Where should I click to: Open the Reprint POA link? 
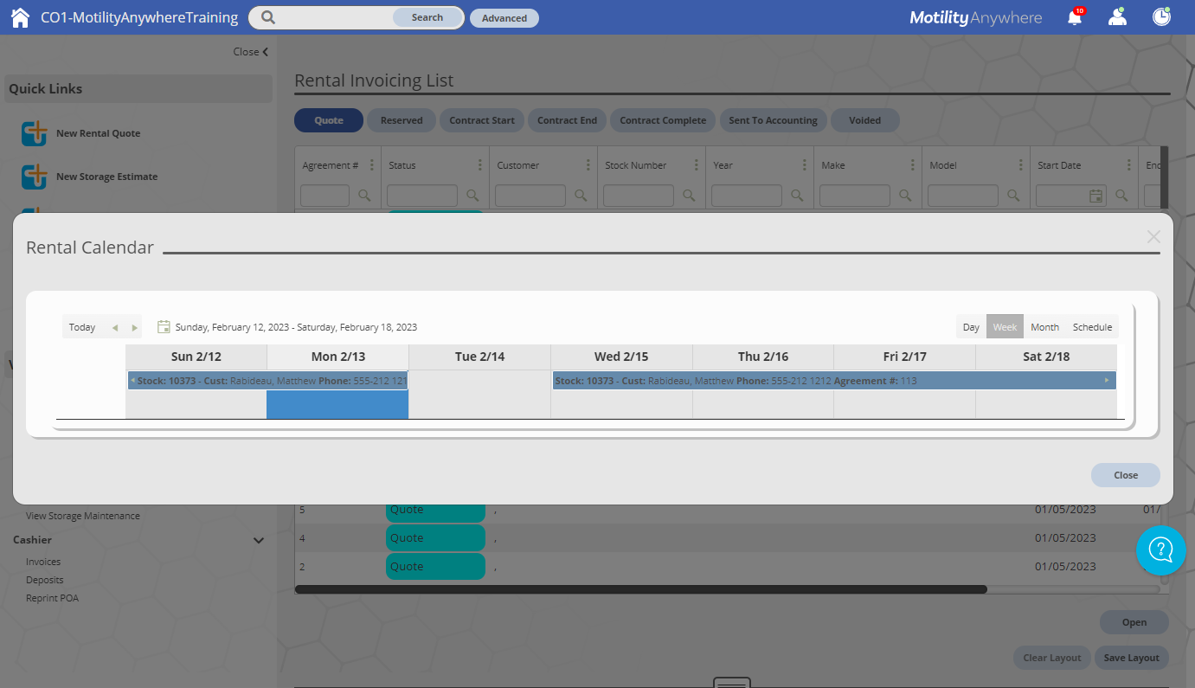(52, 598)
